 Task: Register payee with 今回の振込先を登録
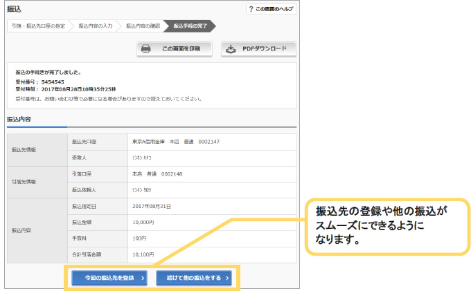point(109,278)
